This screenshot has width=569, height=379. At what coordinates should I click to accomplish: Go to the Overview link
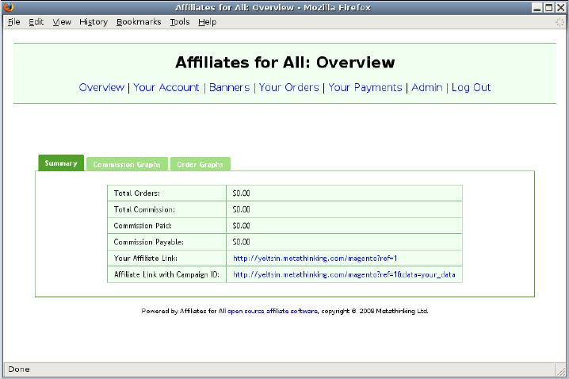click(x=101, y=87)
